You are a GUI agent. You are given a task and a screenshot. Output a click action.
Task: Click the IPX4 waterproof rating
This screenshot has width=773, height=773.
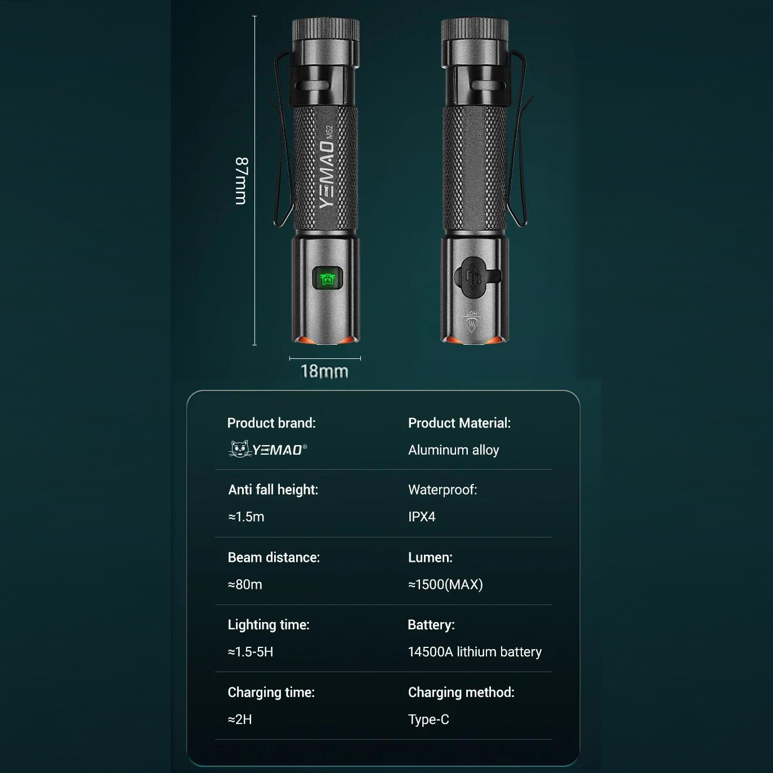[422, 517]
